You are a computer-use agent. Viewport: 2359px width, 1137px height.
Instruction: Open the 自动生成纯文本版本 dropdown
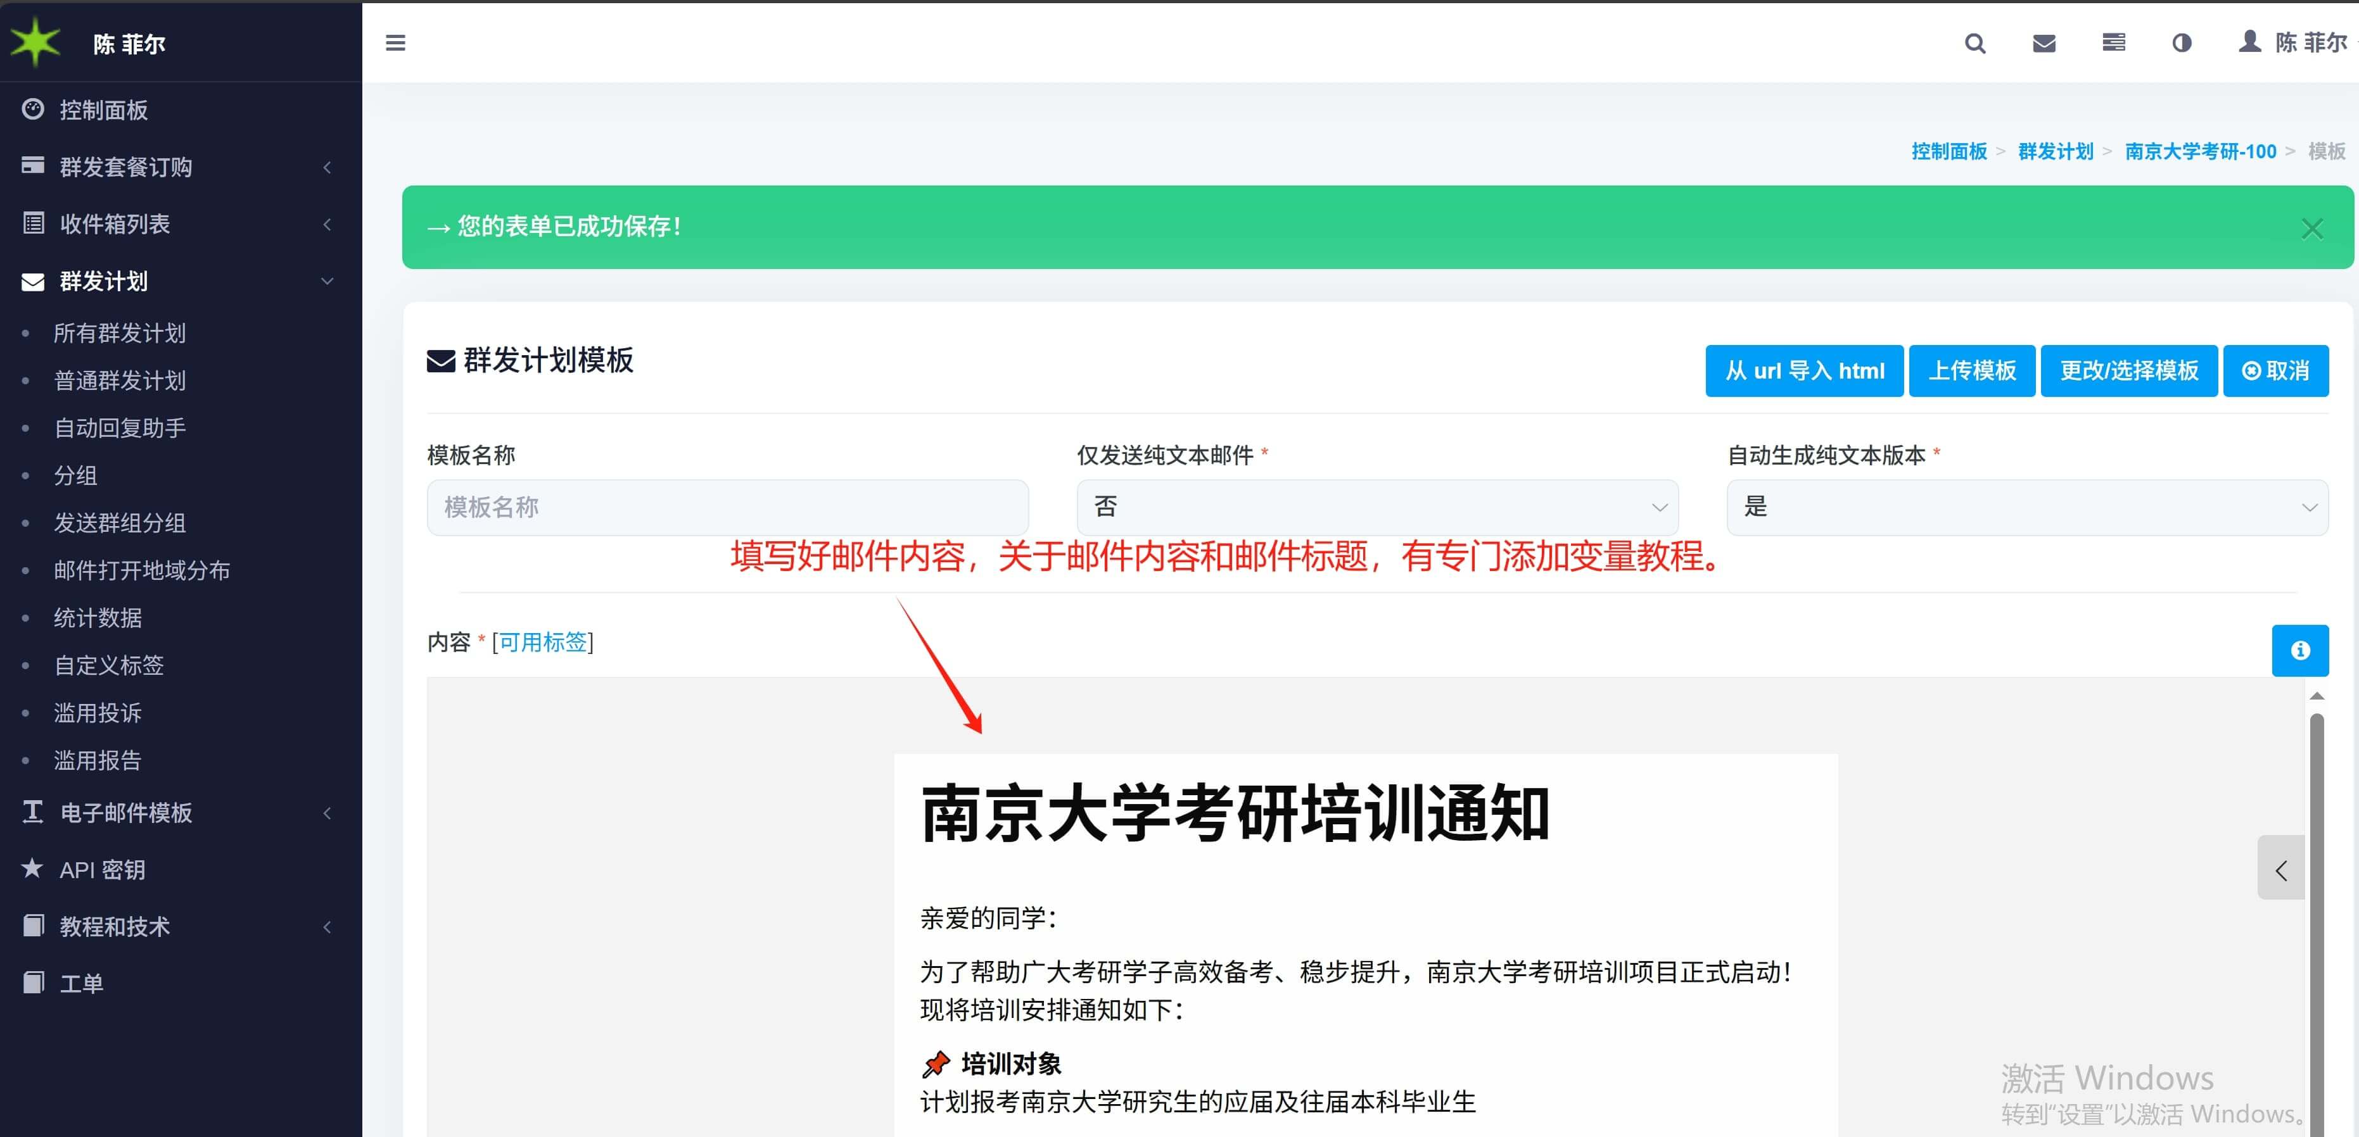click(x=2028, y=507)
